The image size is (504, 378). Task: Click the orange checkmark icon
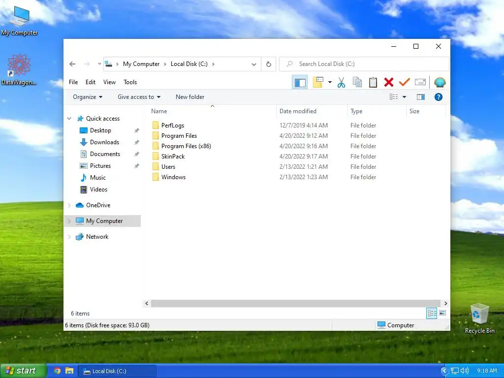coord(405,82)
